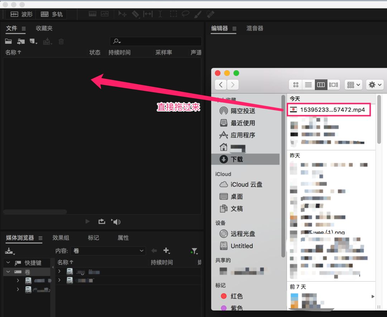Switch to the 属性 tab
This screenshot has width=387, height=317.
pos(123,238)
